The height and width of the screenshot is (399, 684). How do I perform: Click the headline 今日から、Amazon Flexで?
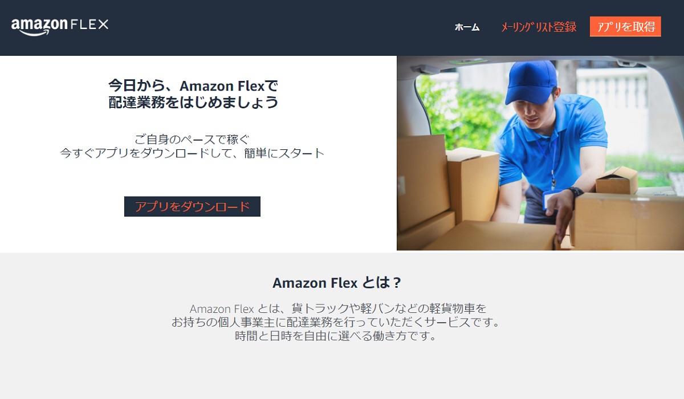[193, 85]
